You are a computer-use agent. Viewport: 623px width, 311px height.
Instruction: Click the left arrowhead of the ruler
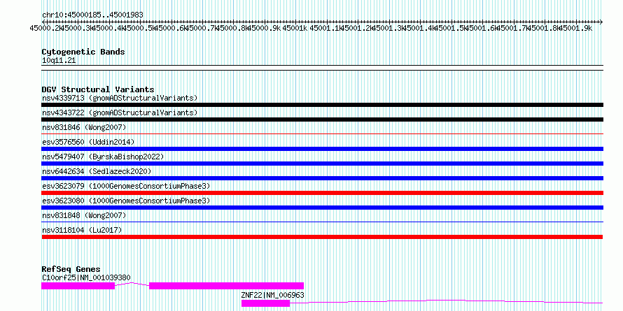point(43,22)
